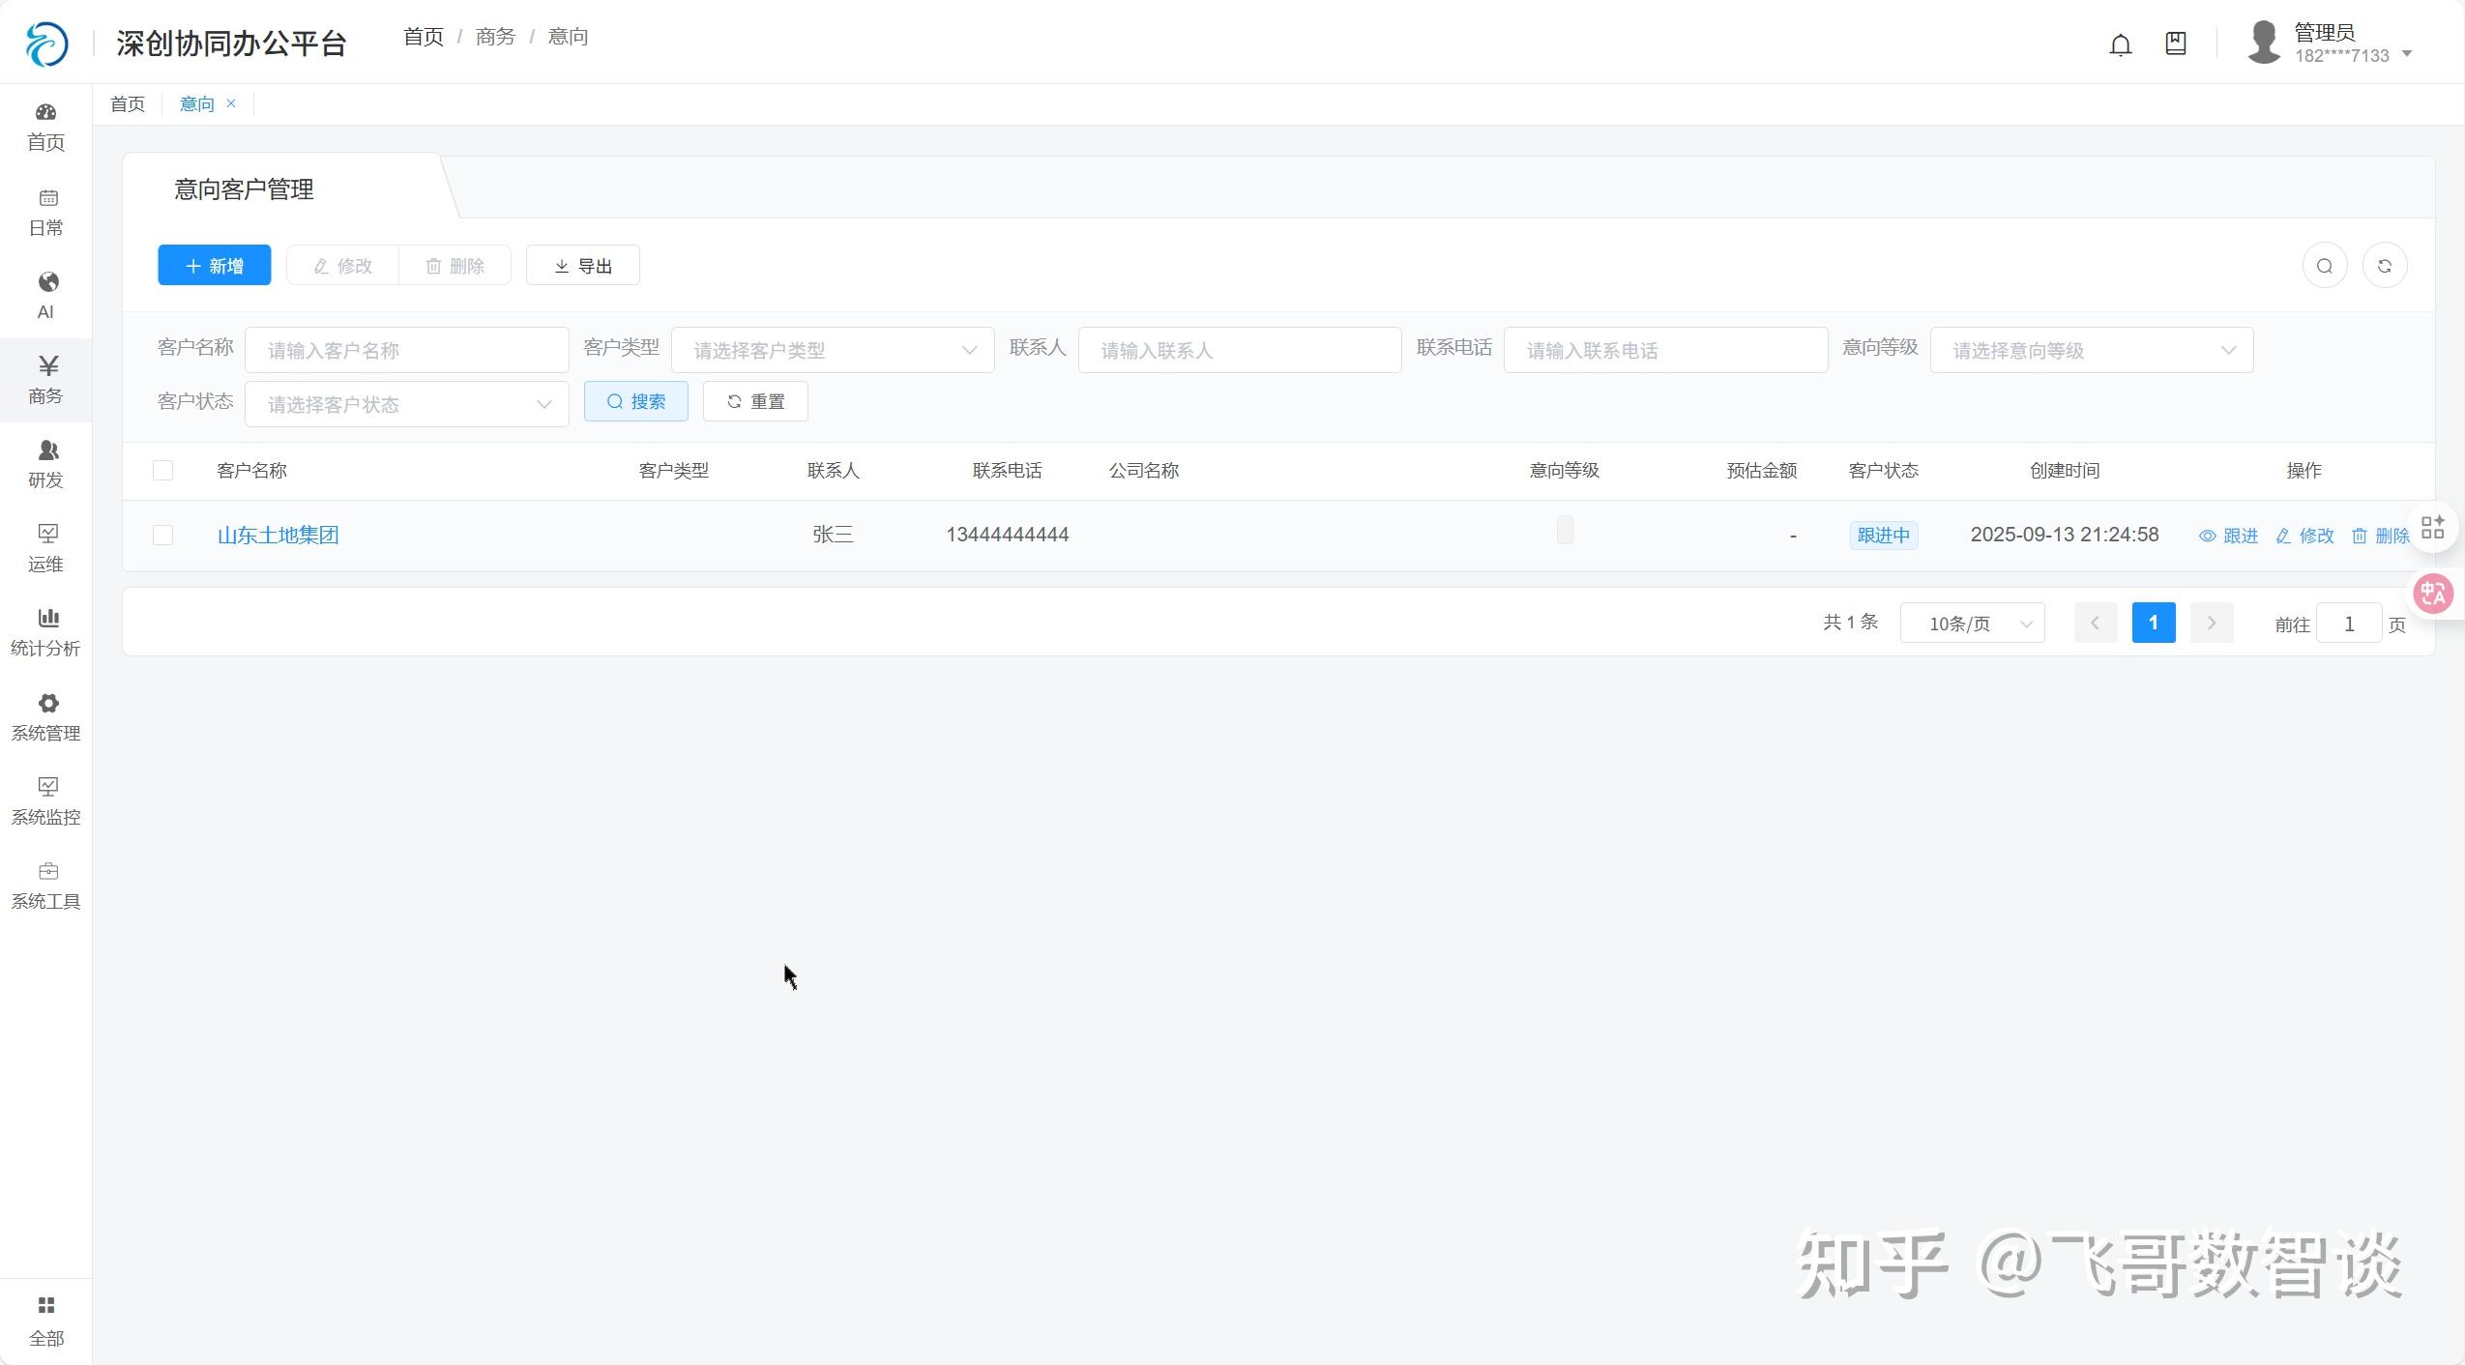2465x1365 pixels.
Task: Click the toolbar 修改 button
Action: pyautogui.click(x=343, y=266)
